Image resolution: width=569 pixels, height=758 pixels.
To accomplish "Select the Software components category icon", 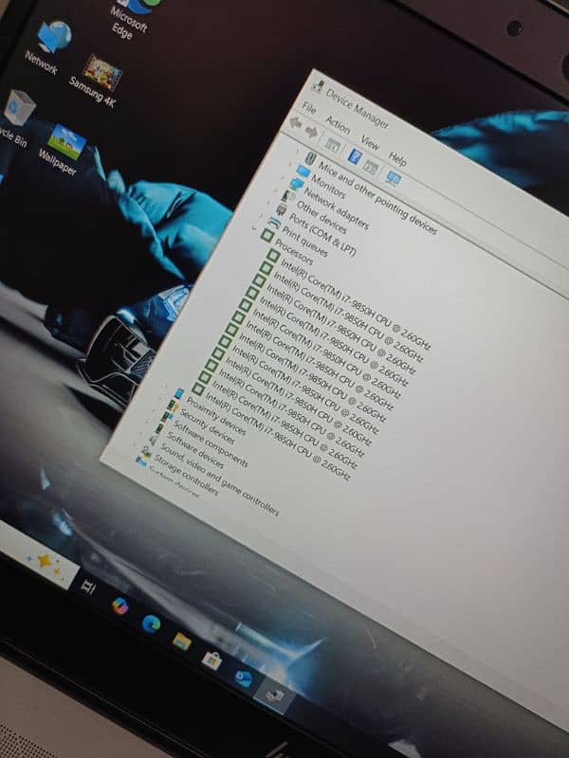I will click(167, 416).
